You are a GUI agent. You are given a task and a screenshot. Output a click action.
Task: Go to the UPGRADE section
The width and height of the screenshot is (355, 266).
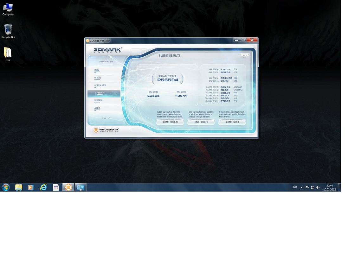click(99, 101)
